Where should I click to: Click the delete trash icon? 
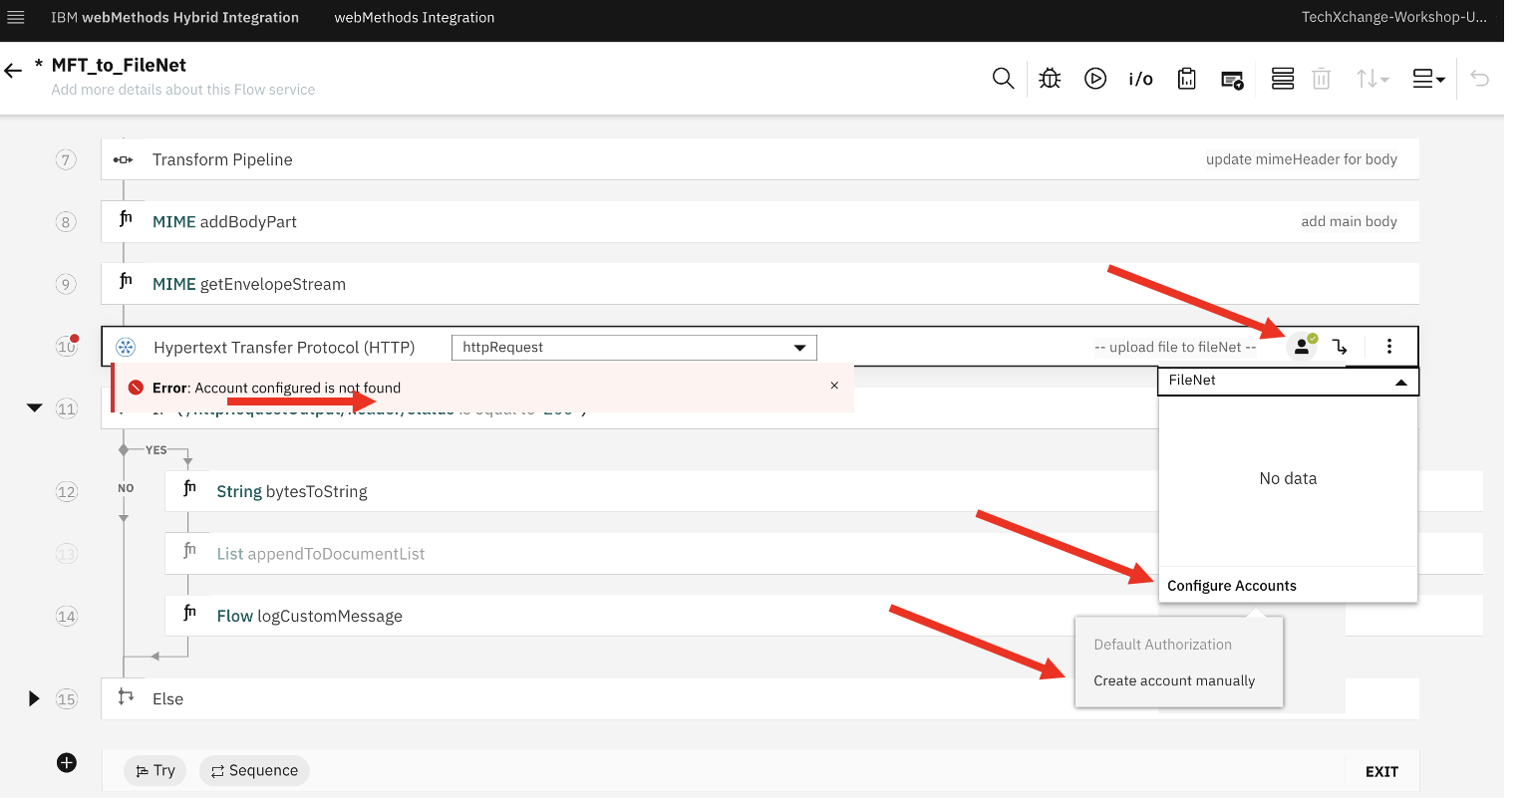[x=1322, y=79]
